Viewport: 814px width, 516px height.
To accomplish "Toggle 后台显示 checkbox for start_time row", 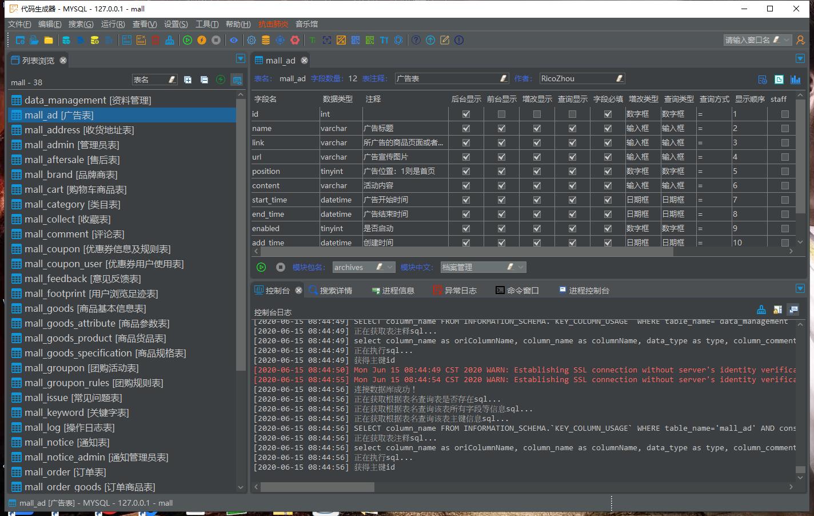I will (466, 200).
